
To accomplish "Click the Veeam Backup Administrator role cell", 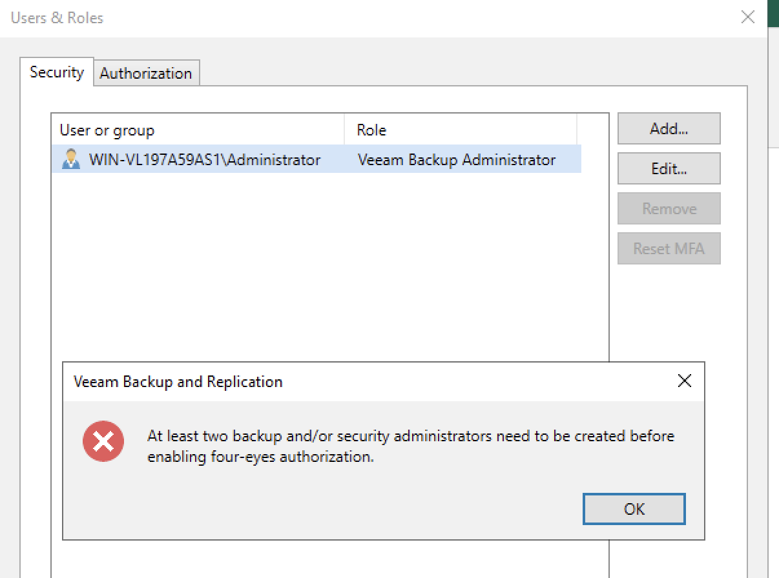I will coord(457,159).
